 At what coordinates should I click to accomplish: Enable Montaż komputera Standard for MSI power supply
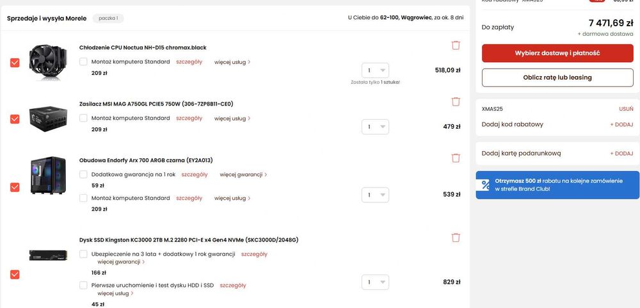(84, 118)
